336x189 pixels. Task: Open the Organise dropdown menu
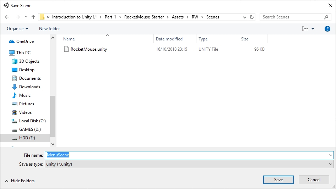(17, 29)
